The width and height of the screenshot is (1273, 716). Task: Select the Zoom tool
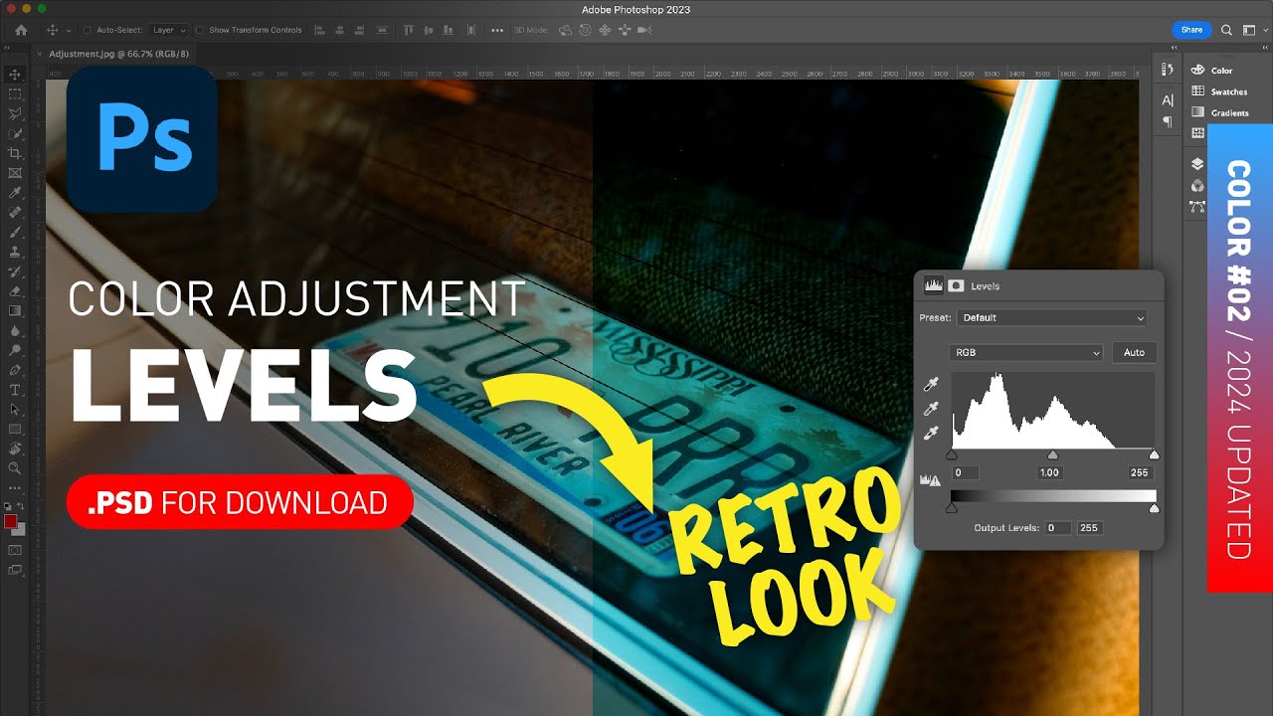click(15, 467)
